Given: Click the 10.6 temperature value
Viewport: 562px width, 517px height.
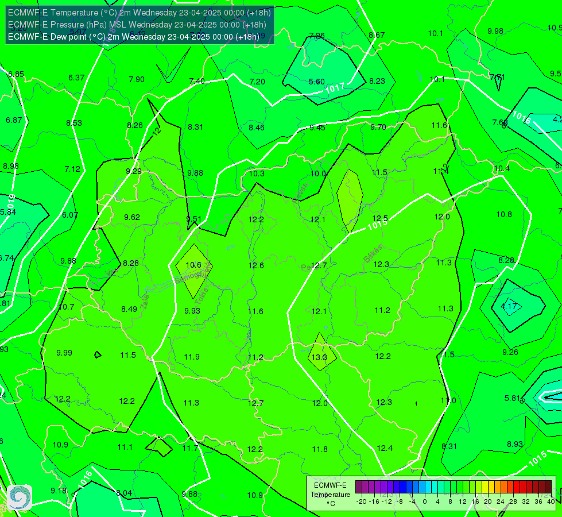Looking at the screenshot, I should (x=193, y=265).
